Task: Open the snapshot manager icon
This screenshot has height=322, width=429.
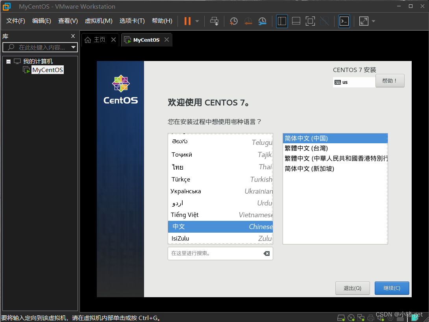Action: coord(262,21)
